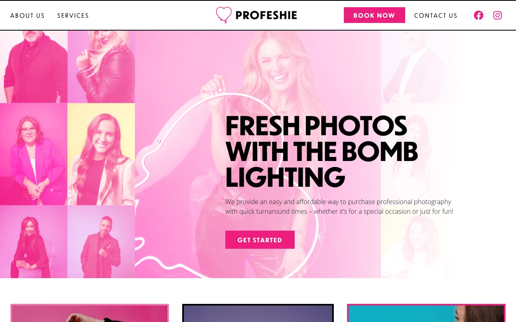The image size is (516, 322).
Task: Click the pink Book Now button
Action: [x=375, y=15]
